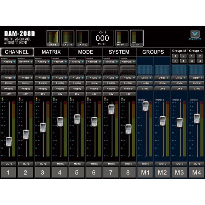Click the LINE button on Master 4

pyautogui.click(x=197, y=89)
